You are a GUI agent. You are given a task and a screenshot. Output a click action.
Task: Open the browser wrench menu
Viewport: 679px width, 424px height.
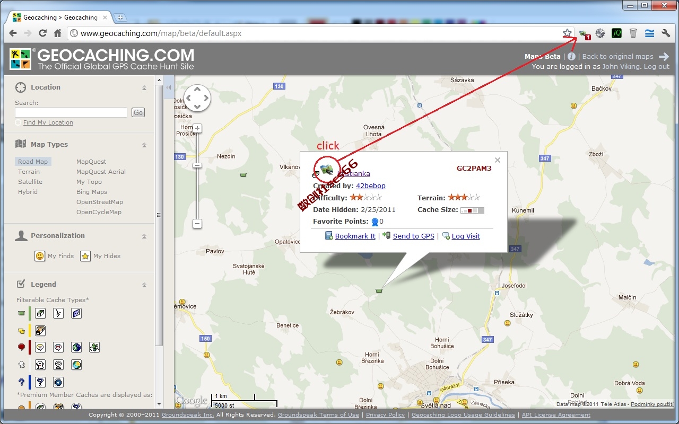coord(666,33)
